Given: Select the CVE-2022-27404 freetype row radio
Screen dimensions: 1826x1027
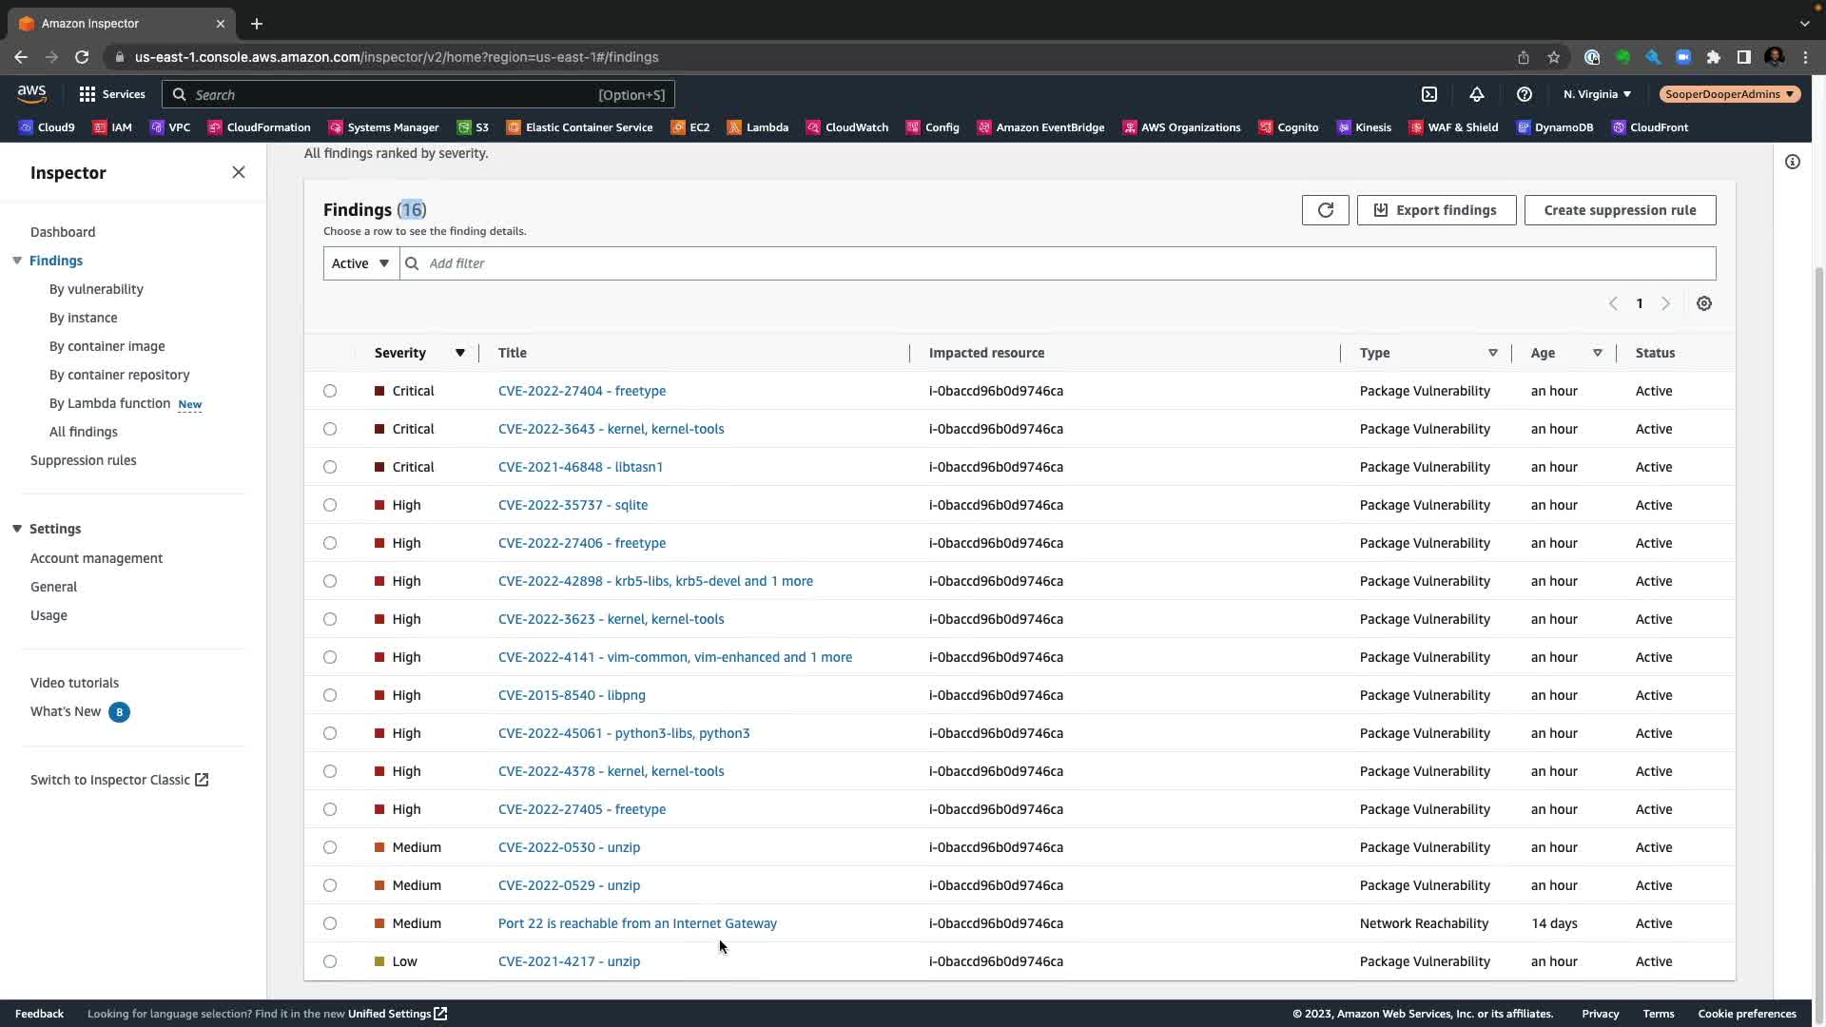Looking at the screenshot, I should [x=330, y=391].
